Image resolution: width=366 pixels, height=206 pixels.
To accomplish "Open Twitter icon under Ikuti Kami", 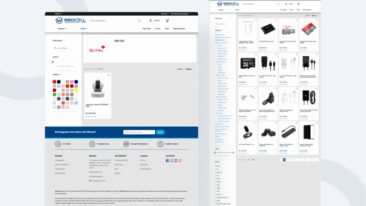I will (172, 161).
